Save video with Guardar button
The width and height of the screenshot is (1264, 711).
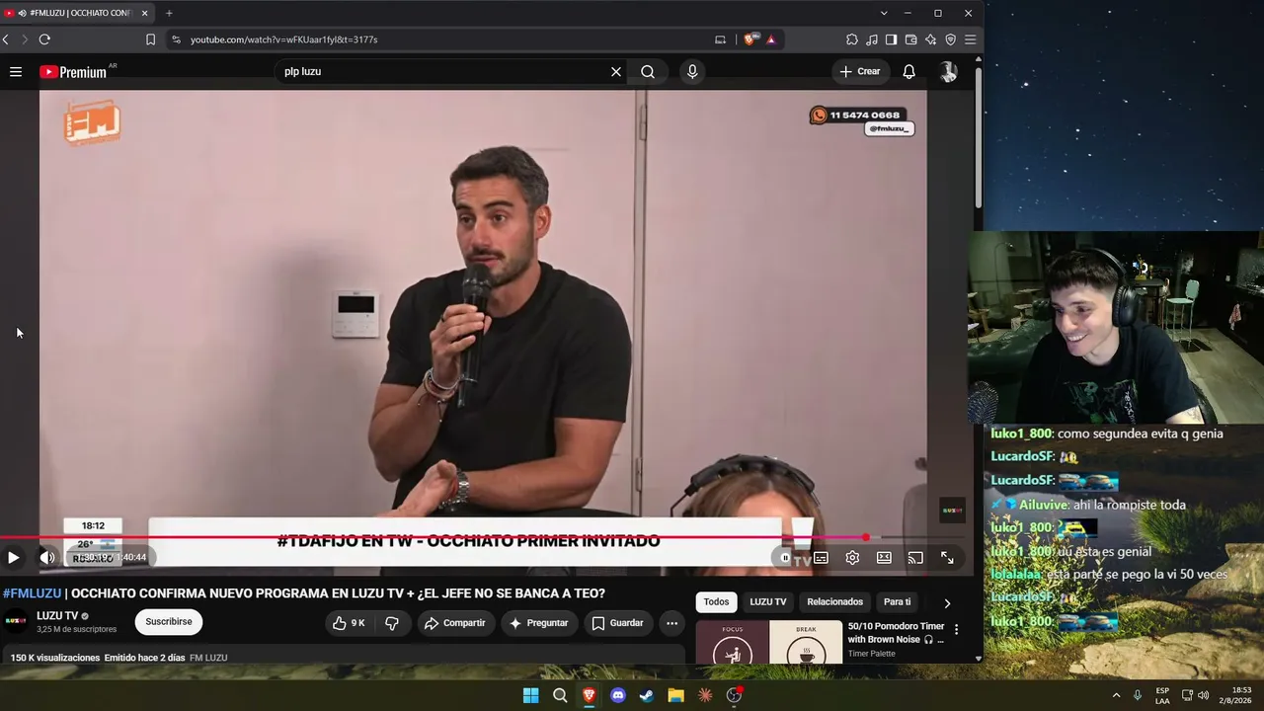pos(617,623)
